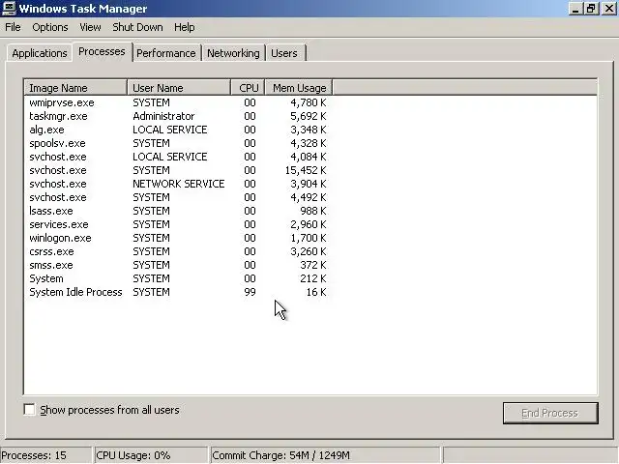The width and height of the screenshot is (619, 464).
Task: Select the System Idle Process row
Action: tap(178, 292)
